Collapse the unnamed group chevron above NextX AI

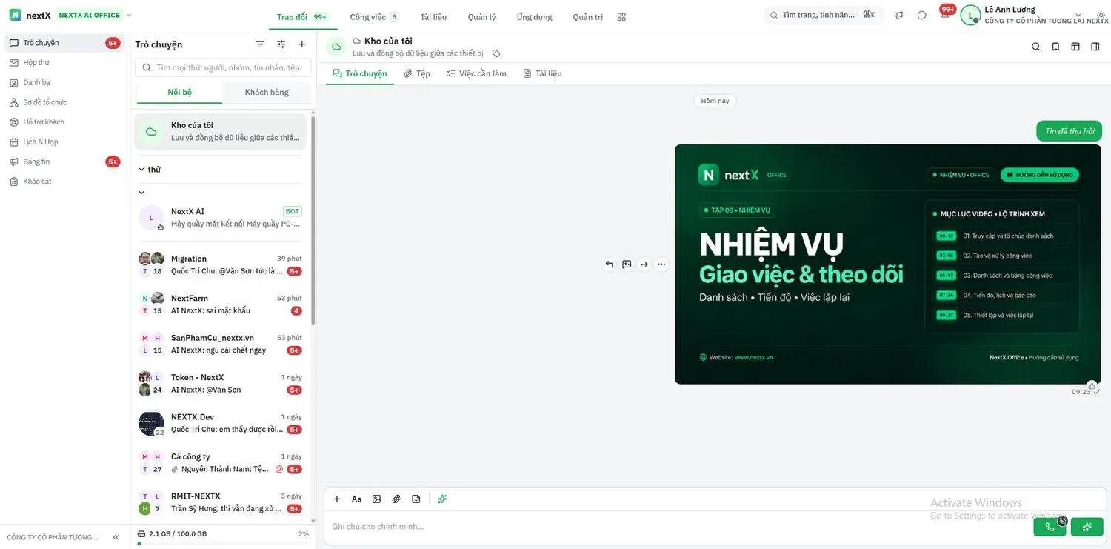click(x=141, y=193)
